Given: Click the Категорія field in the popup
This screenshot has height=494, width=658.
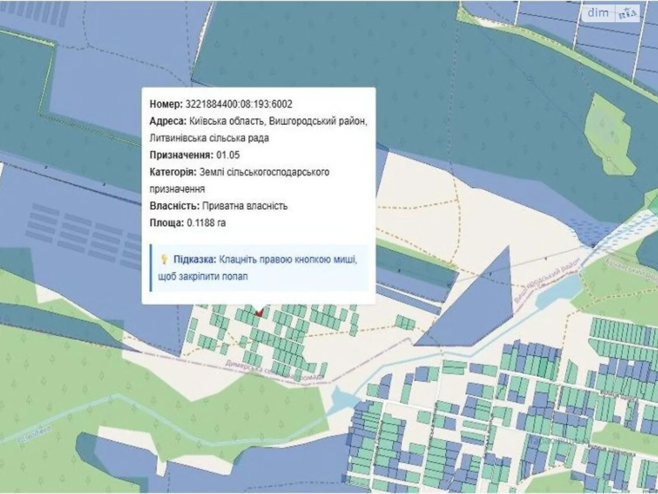Looking at the screenshot, I should [x=239, y=172].
